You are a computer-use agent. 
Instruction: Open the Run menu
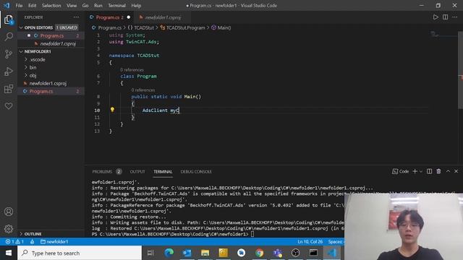click(98, 5)
